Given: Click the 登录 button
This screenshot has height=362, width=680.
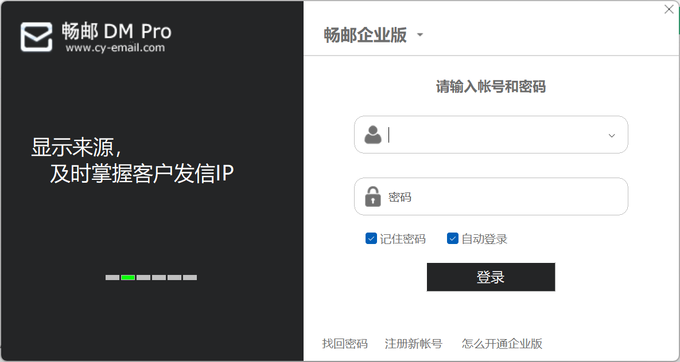Looking at the screenshot, I should [x=491, y=277].
